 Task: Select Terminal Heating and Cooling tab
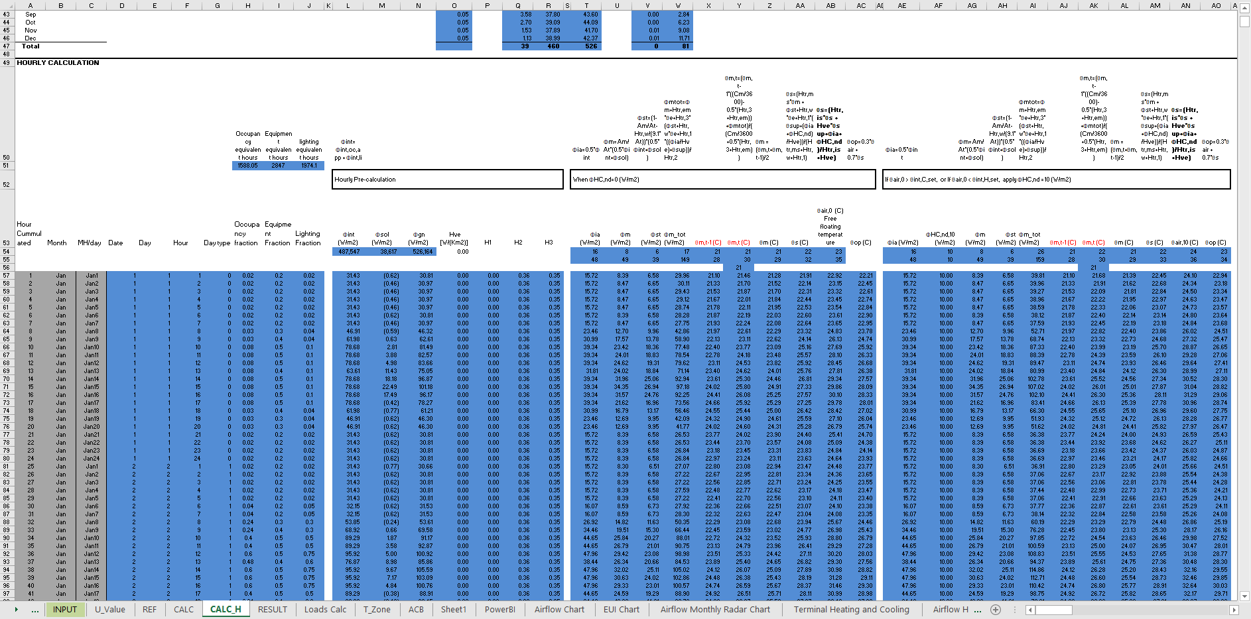[851, 610]
